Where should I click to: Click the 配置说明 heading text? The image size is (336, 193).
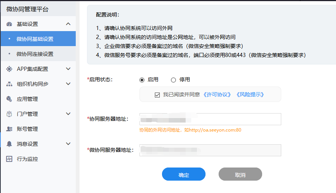pos(108,15)
